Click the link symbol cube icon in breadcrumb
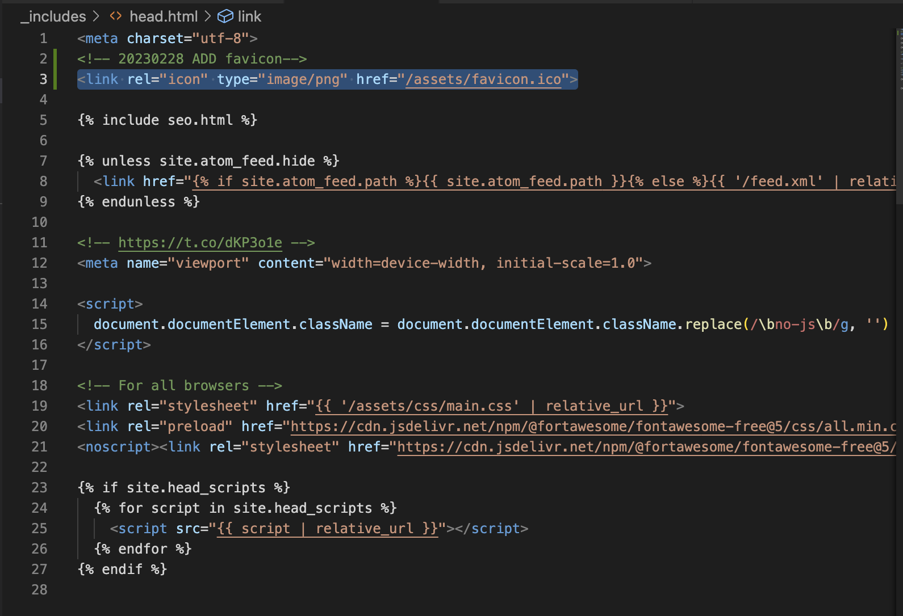 [225, 16]
